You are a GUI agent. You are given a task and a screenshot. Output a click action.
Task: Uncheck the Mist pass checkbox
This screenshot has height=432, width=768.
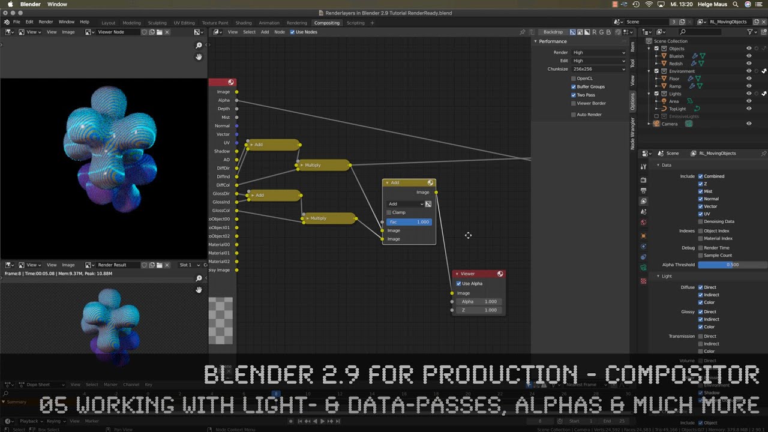coord(700,191)
